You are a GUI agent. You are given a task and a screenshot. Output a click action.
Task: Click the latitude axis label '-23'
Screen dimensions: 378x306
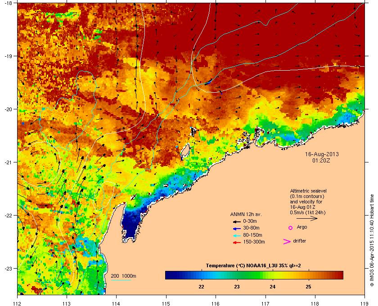(8, 268)
